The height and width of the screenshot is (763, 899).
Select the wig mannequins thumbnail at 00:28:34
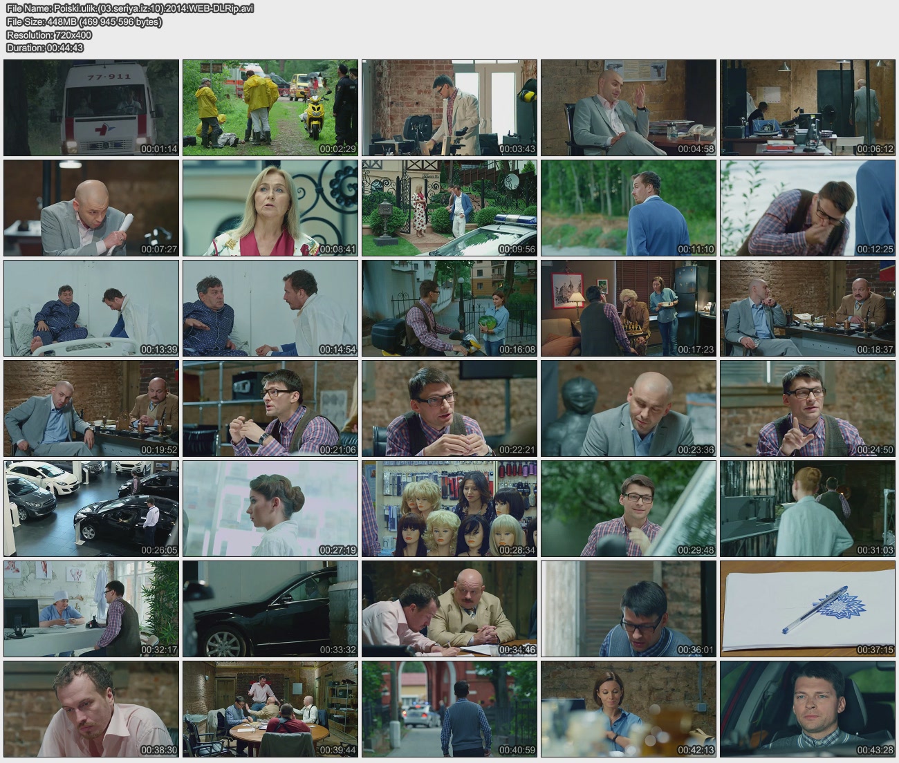[x=449, y=509]
